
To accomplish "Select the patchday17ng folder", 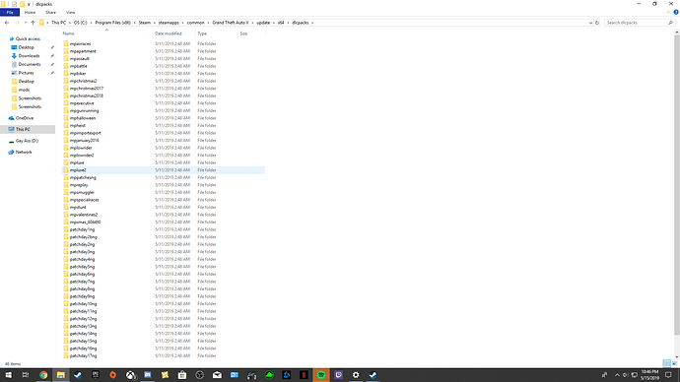I will pyautogui.click(x=83, y=355).
